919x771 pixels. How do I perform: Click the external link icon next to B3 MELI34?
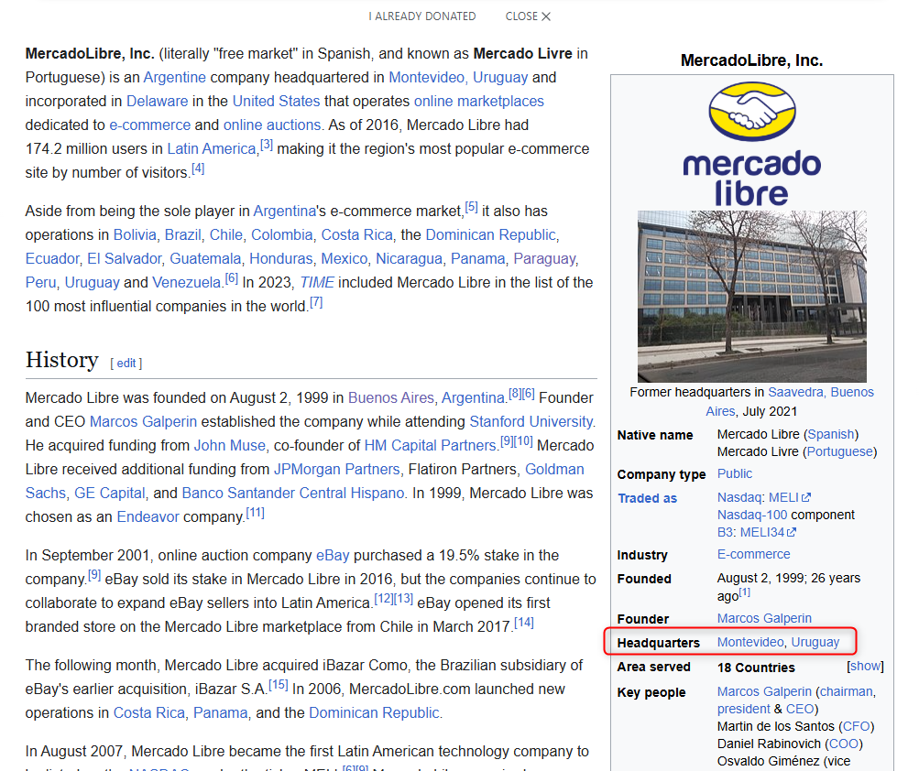[792, 533]
